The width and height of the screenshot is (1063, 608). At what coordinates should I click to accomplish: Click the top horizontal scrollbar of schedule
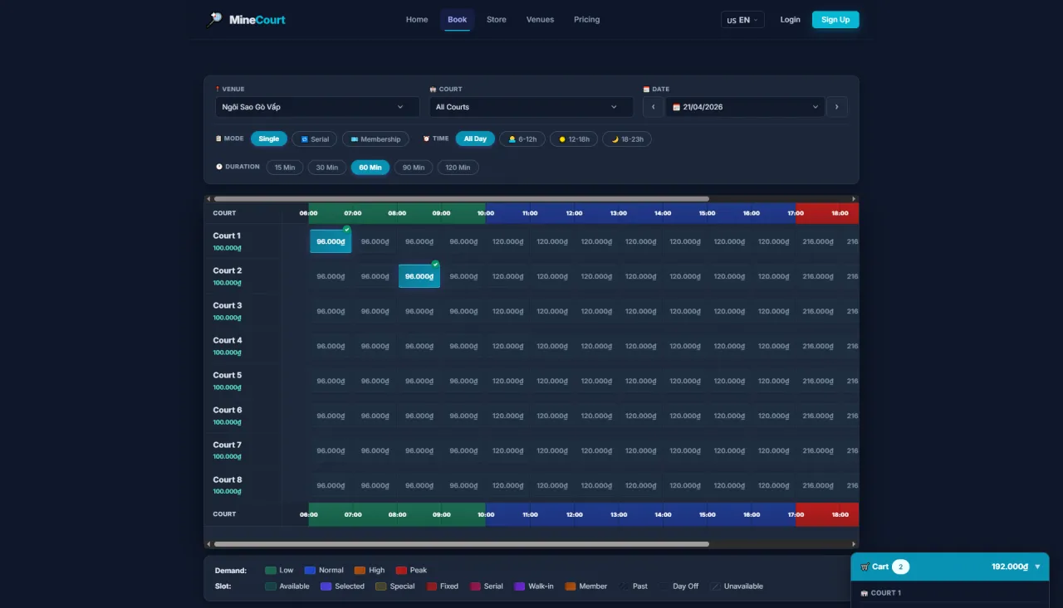click(462, 199)
